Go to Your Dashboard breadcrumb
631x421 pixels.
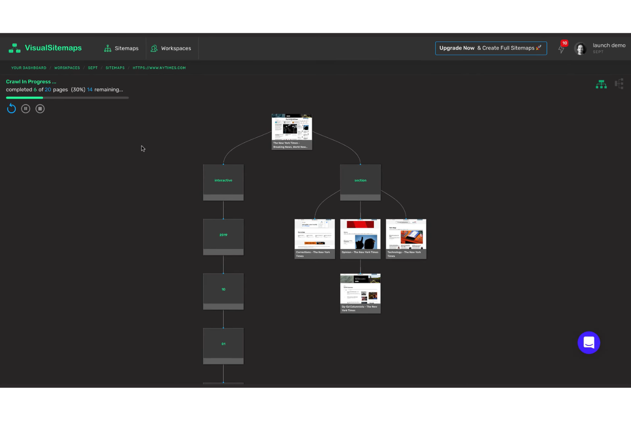(x=29, y=68)
